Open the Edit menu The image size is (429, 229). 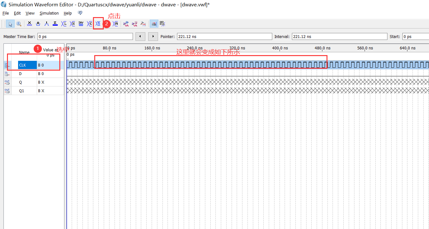coord(17,13)
